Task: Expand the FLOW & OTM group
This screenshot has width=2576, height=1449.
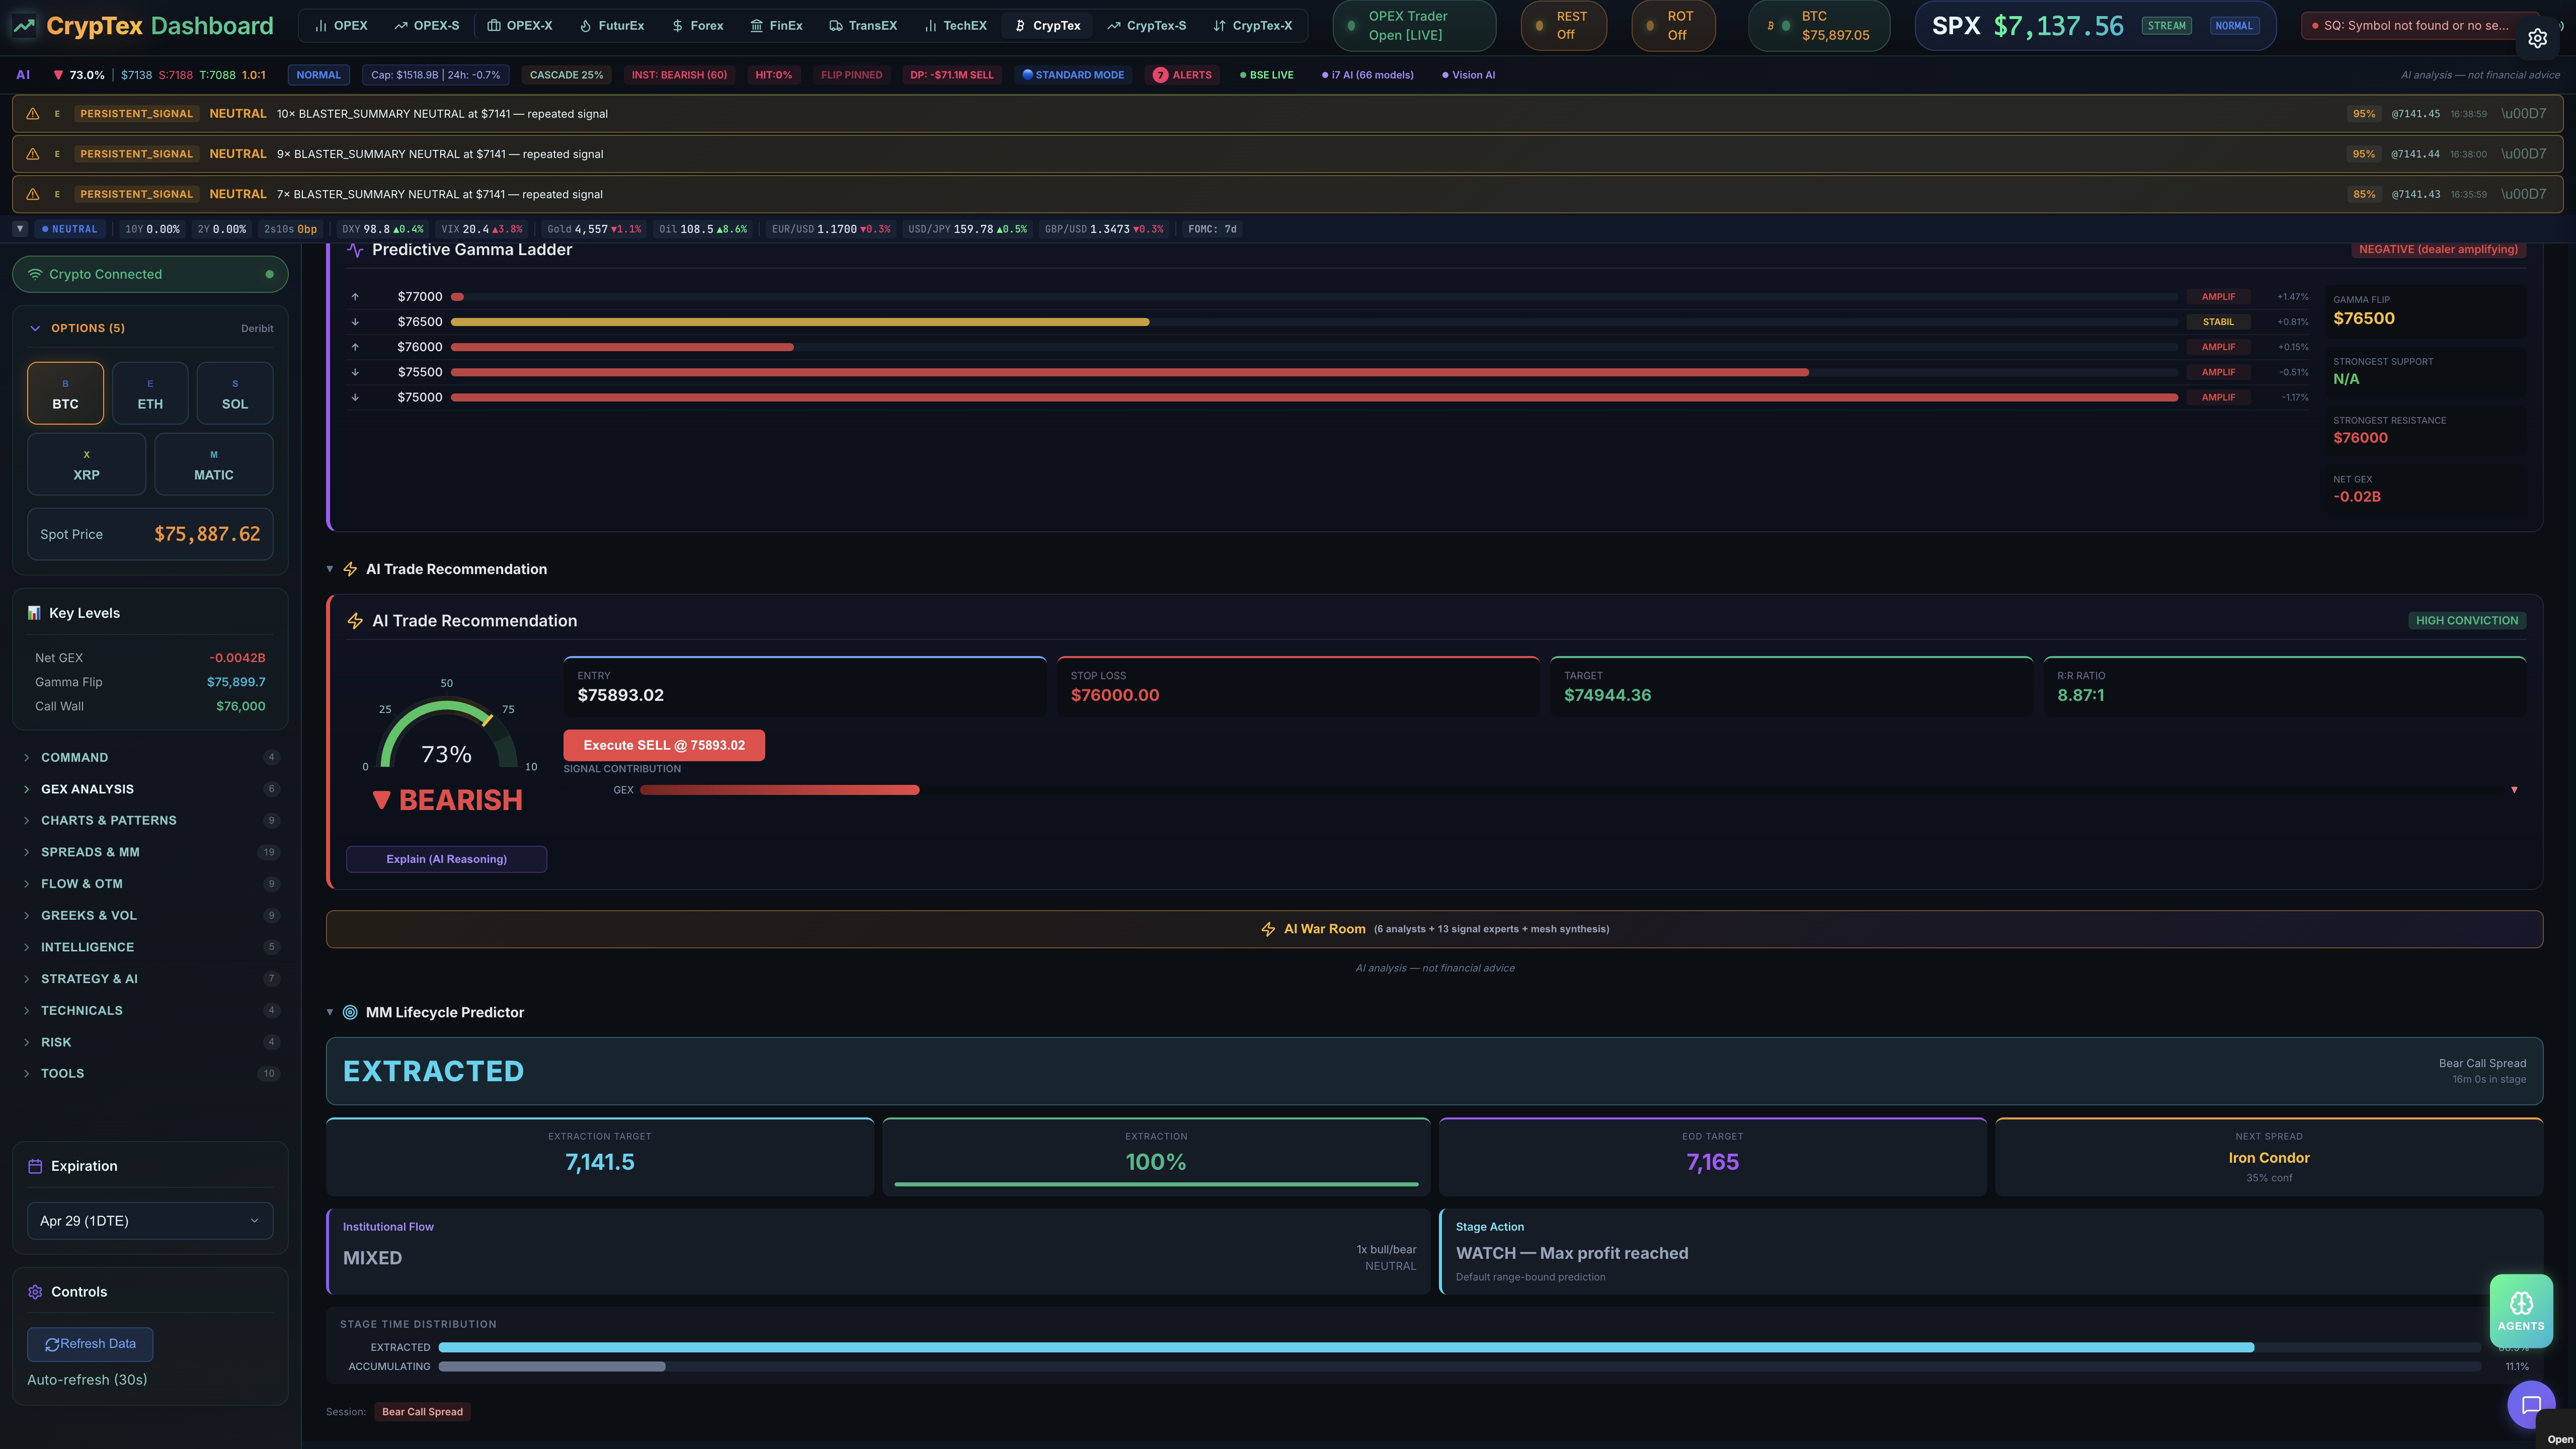Action: (x=150, y=884)
